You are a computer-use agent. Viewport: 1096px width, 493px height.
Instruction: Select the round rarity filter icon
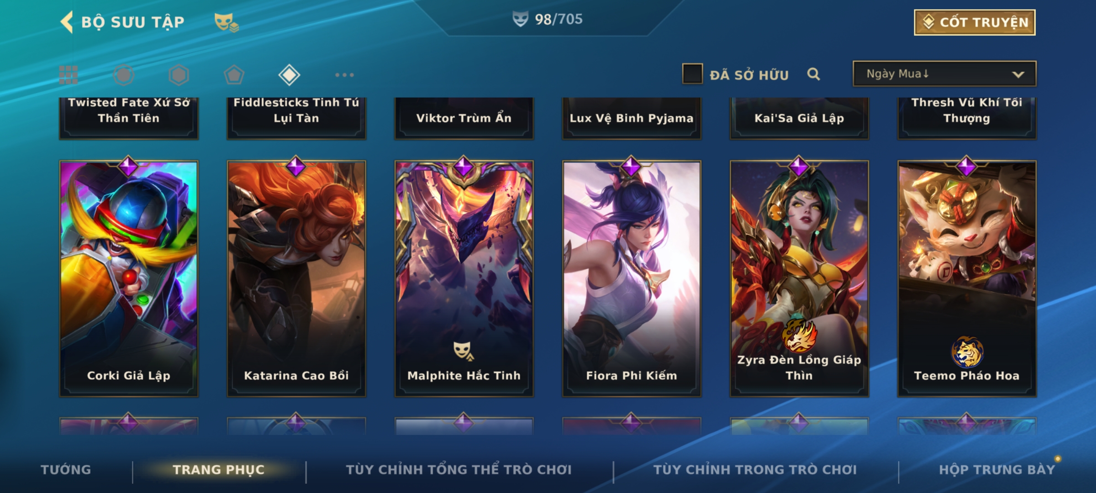click(x=124, y=75)
